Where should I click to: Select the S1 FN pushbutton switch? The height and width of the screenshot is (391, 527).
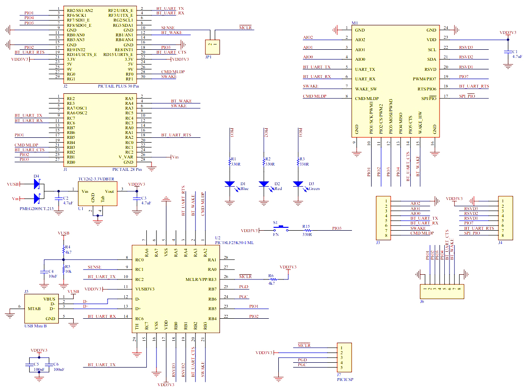coord(280,228)
